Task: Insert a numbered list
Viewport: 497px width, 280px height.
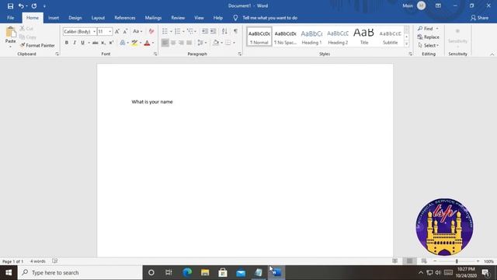Action: pyautogui.click(x=178, y=31)
